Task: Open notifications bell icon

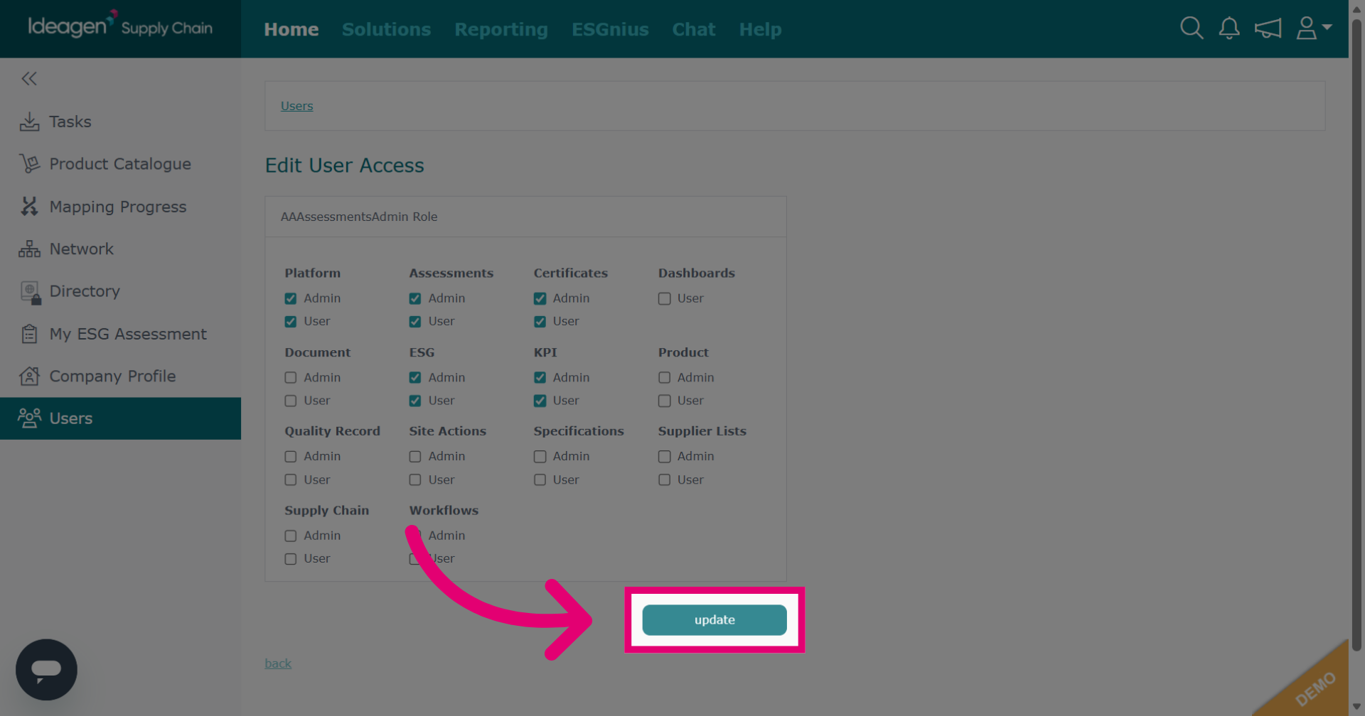Action: [1229, 28]
